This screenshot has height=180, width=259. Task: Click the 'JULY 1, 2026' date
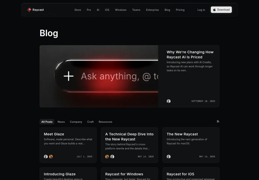84,157
